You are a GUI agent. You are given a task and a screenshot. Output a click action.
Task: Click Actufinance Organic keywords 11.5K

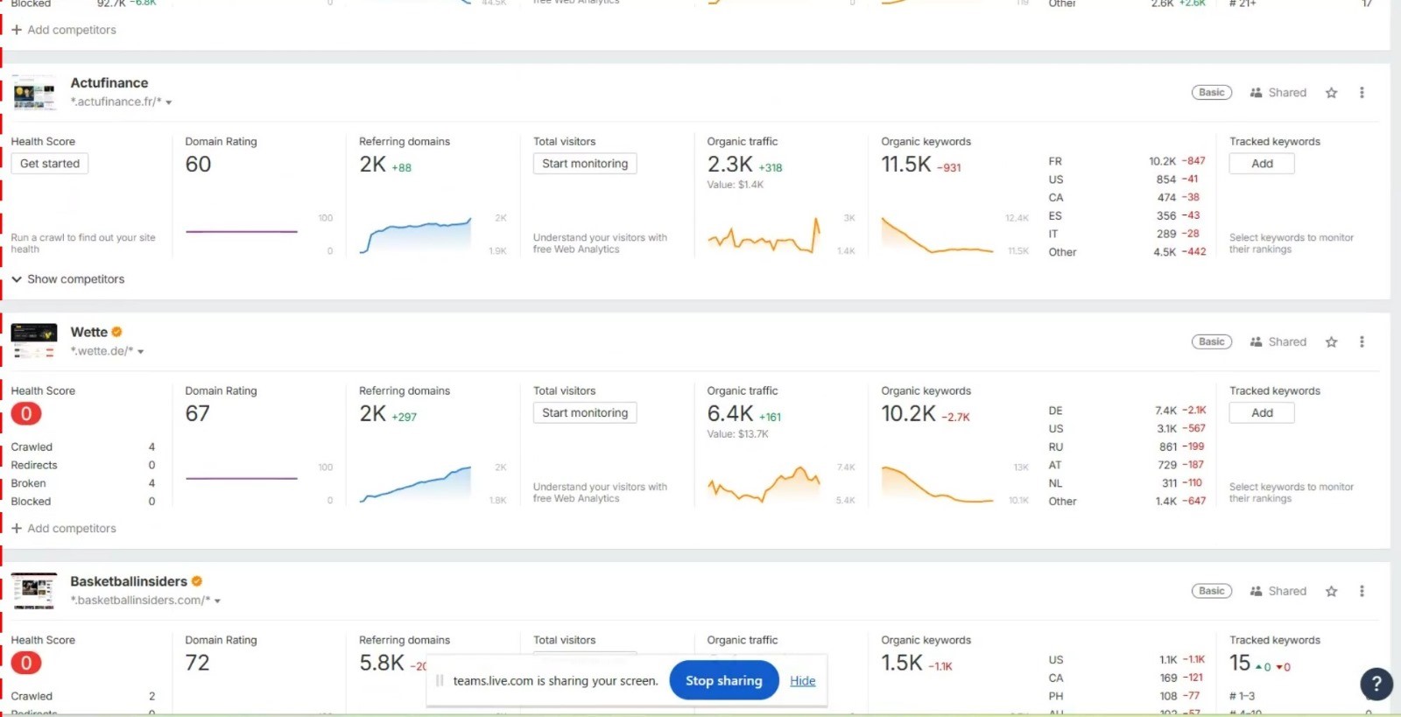(906, 165)
